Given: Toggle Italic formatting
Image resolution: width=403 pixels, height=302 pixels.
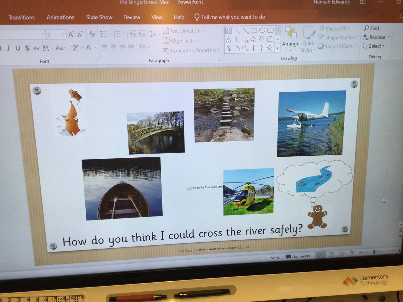Looking at the screenshot, I should (8, 48).
